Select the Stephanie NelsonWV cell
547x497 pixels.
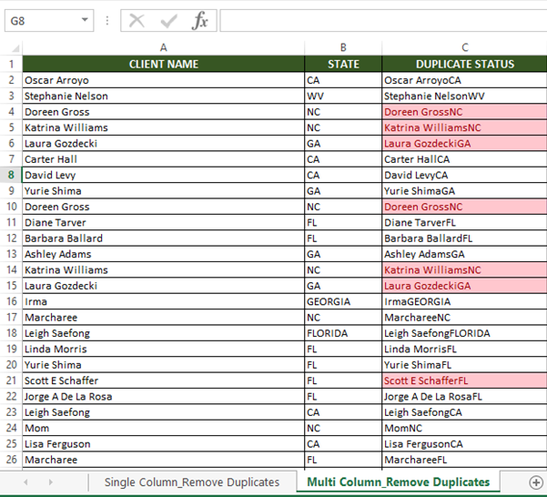(465, 96)
